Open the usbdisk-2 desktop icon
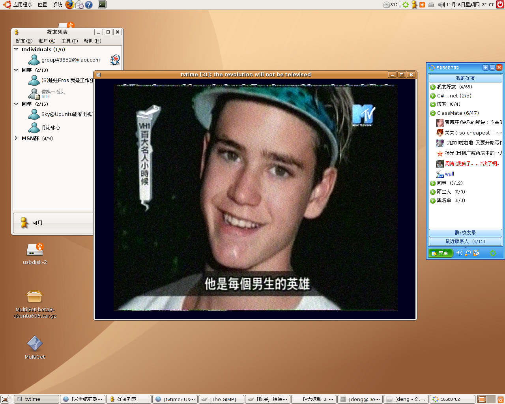505x404 pixels. pos(35,254)
